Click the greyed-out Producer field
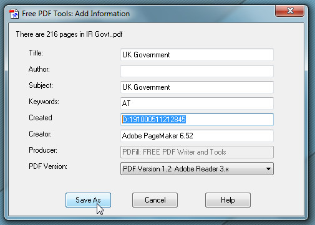The height and width of the screenshot is (225, 315). tap(197, 152)
